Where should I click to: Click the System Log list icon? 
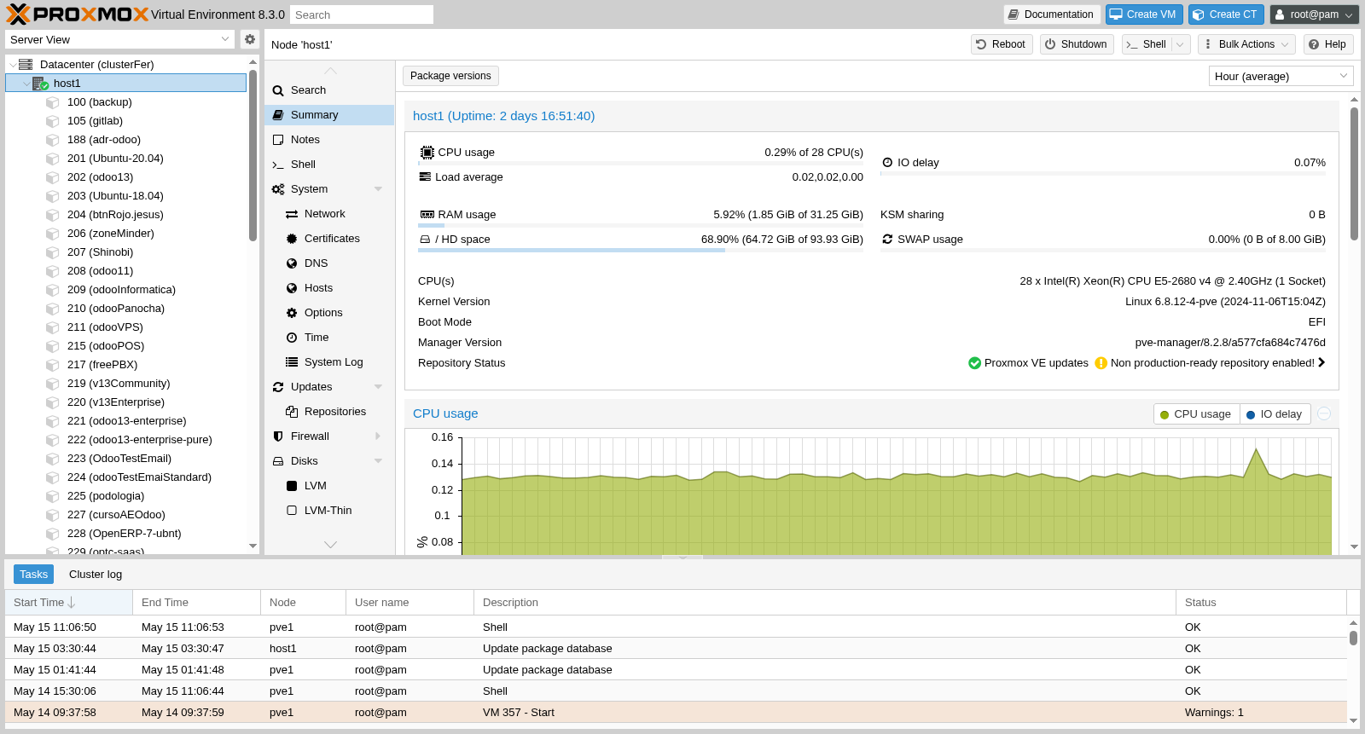click(x=292, y=362)
